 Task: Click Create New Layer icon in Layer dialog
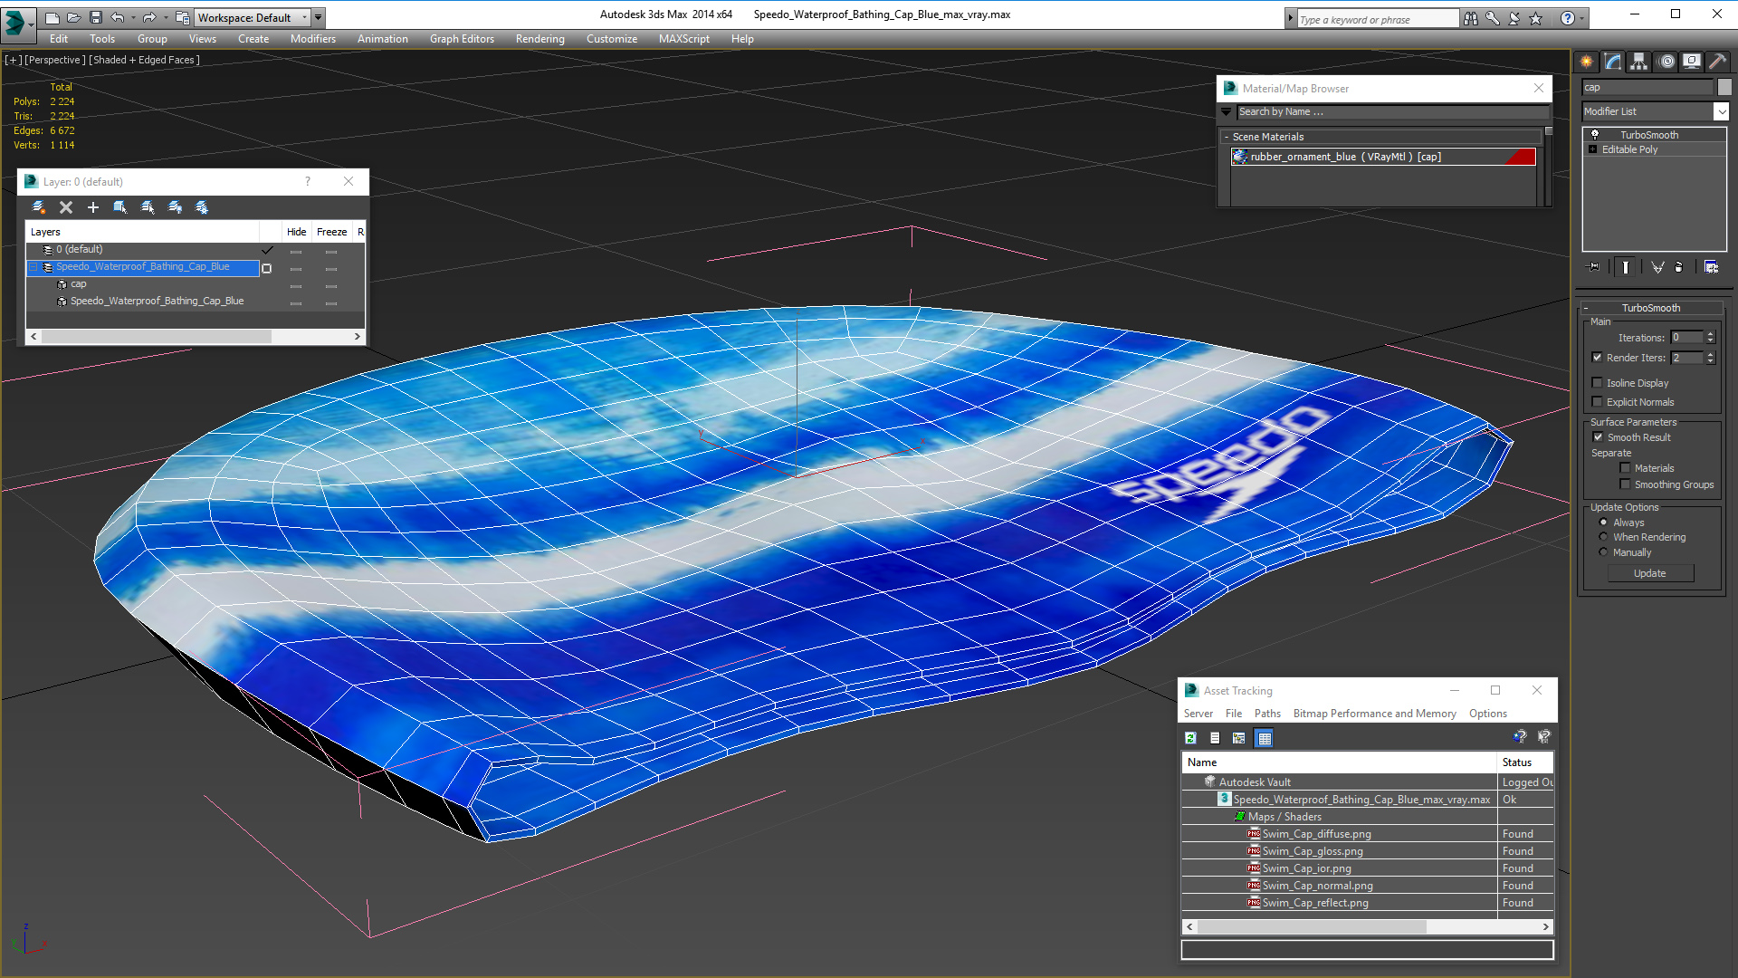[39, 207]
